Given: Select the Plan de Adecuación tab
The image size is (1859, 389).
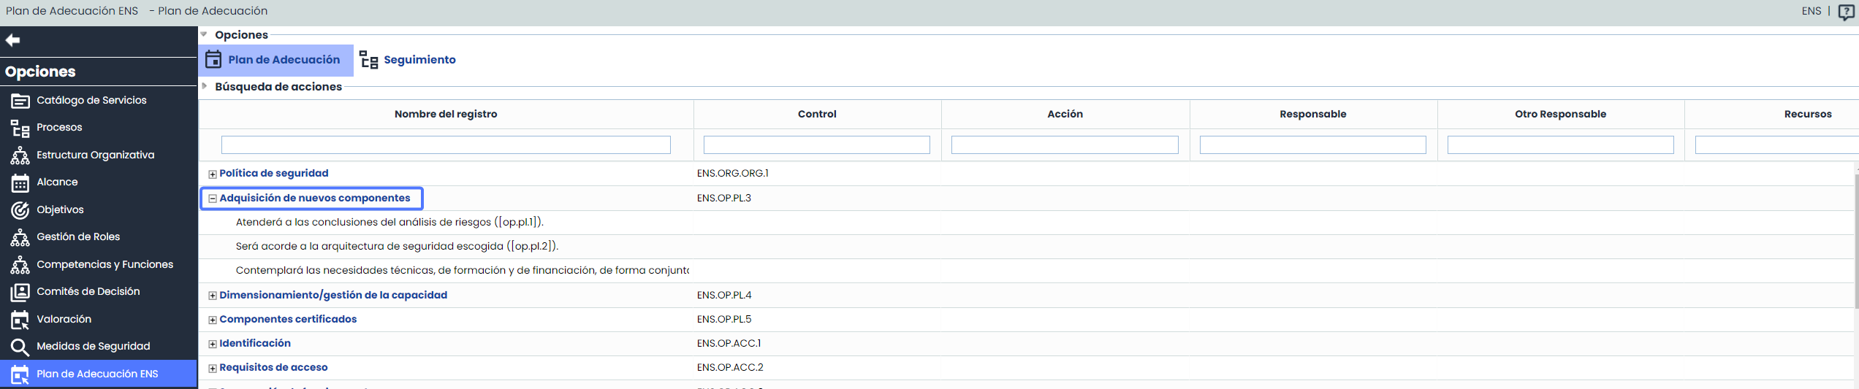Looking at the screenshot, I should tap(274, 60).
